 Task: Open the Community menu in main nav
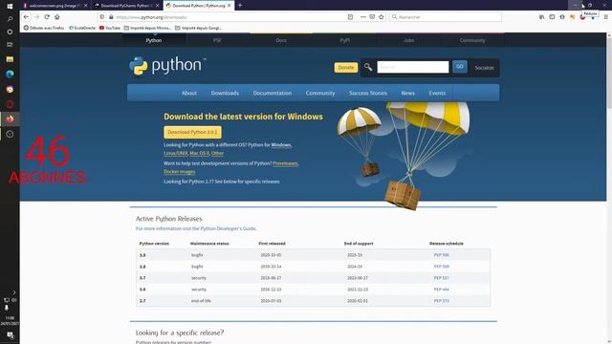pyautogui.click(x=320, y=93)
